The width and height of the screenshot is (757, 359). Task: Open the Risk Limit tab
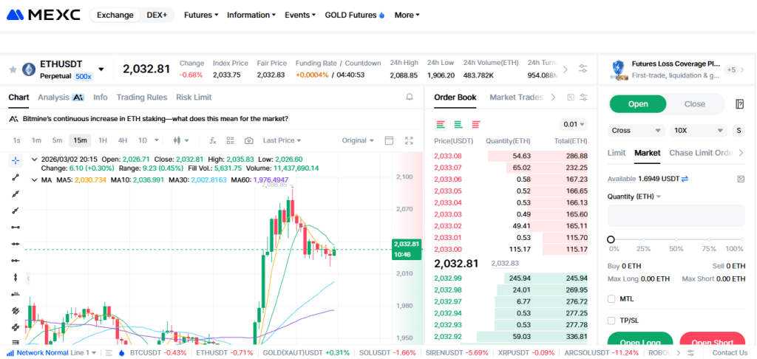tap(194, 97)
